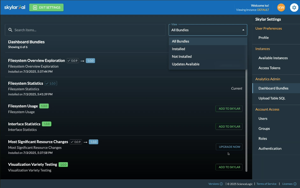Click Exit Settings button
This screenshot has height=188, width=300.
[46, 7]
